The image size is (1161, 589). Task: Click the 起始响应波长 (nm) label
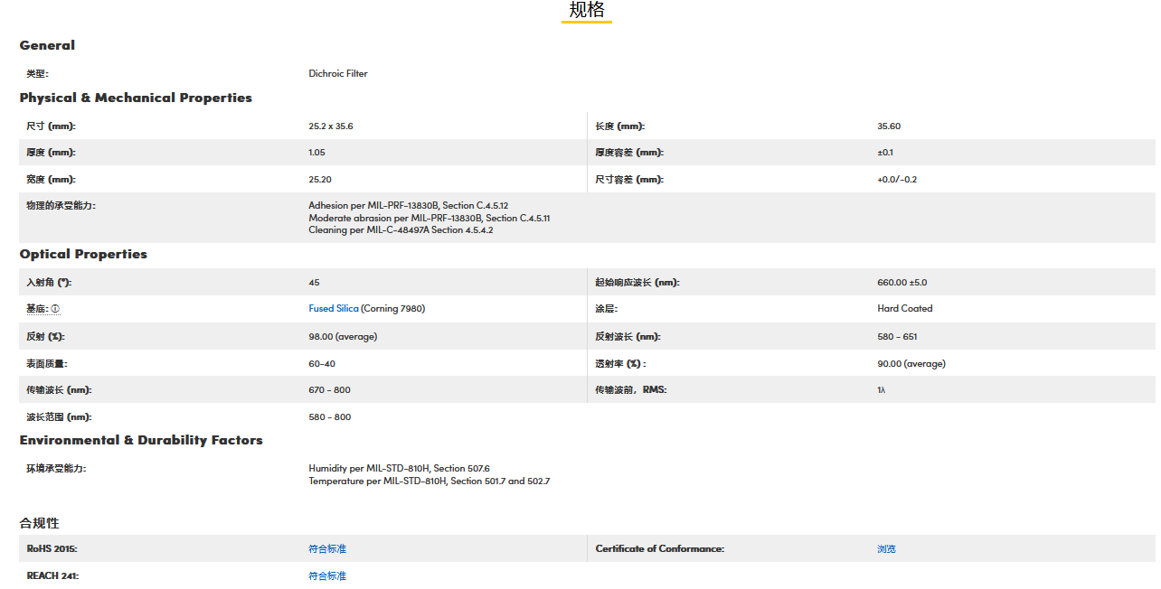tap(637, 283)
